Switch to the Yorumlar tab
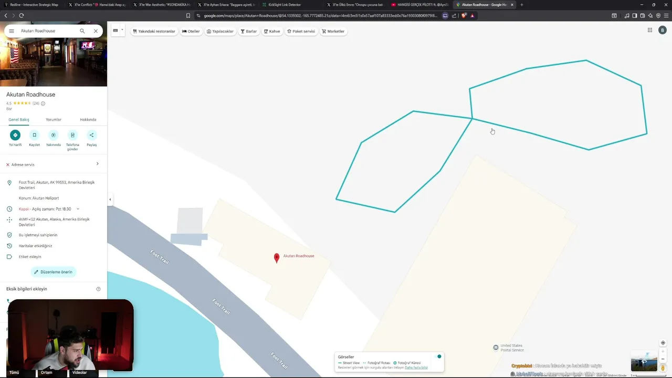 (54, 120)
